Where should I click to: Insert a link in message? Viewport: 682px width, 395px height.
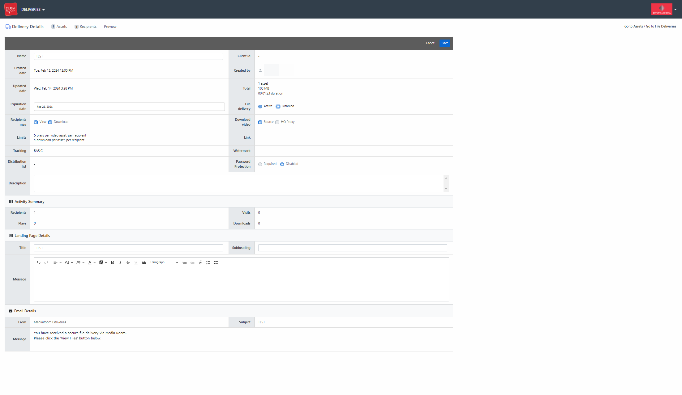pos(200,263)
